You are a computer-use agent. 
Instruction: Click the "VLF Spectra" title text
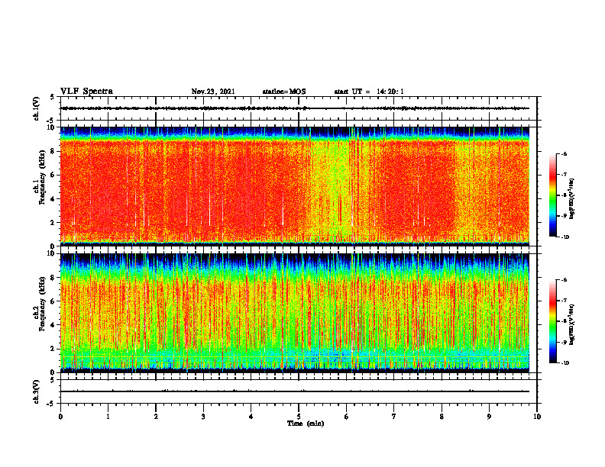pos(86,92)
